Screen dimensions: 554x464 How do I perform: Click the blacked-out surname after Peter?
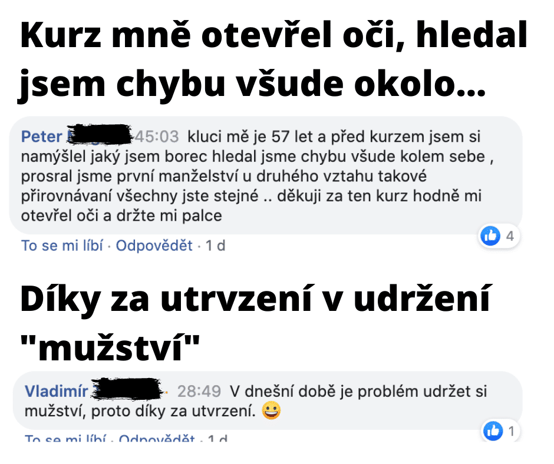coord(99,134)
